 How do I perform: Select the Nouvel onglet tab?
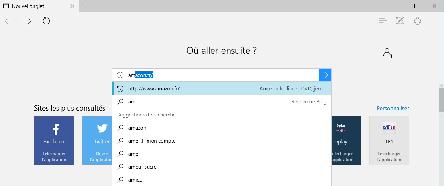coord(39,6)
